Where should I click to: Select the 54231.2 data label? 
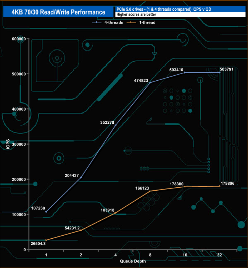pyautogui.click(x=72, y=228)
